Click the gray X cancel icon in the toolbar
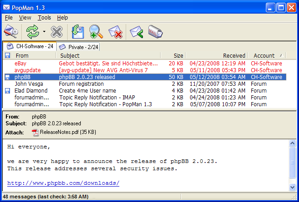This screenshot has height=202, width=299. coord(57,32)
